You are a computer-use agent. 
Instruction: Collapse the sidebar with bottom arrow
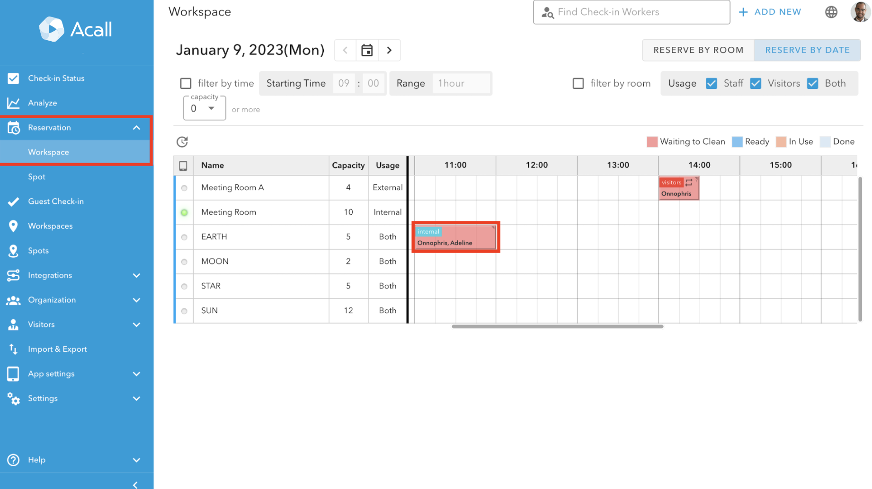pyautogui.click(x=135, y=484)
